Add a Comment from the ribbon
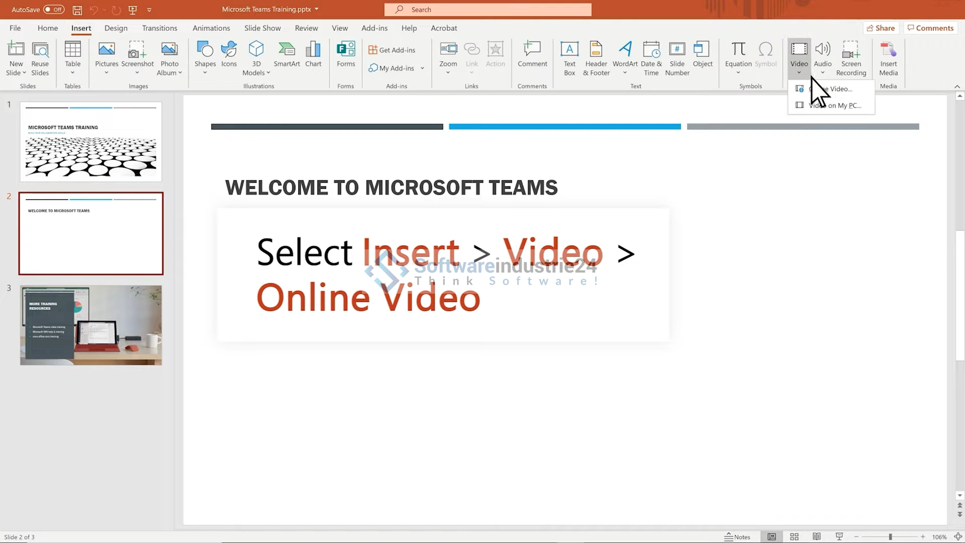 point(532,54)
